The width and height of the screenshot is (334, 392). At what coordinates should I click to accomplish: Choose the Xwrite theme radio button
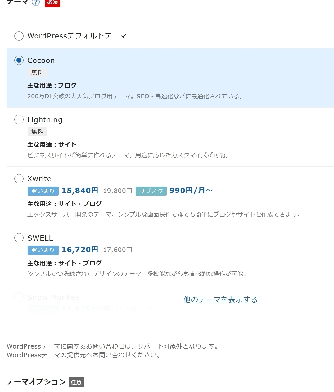tap(19, 179)
